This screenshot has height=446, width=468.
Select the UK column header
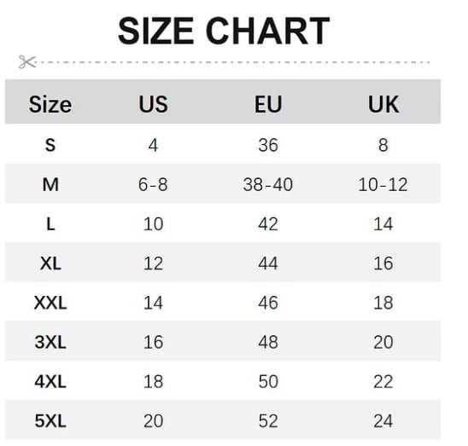tap(383, 104)
